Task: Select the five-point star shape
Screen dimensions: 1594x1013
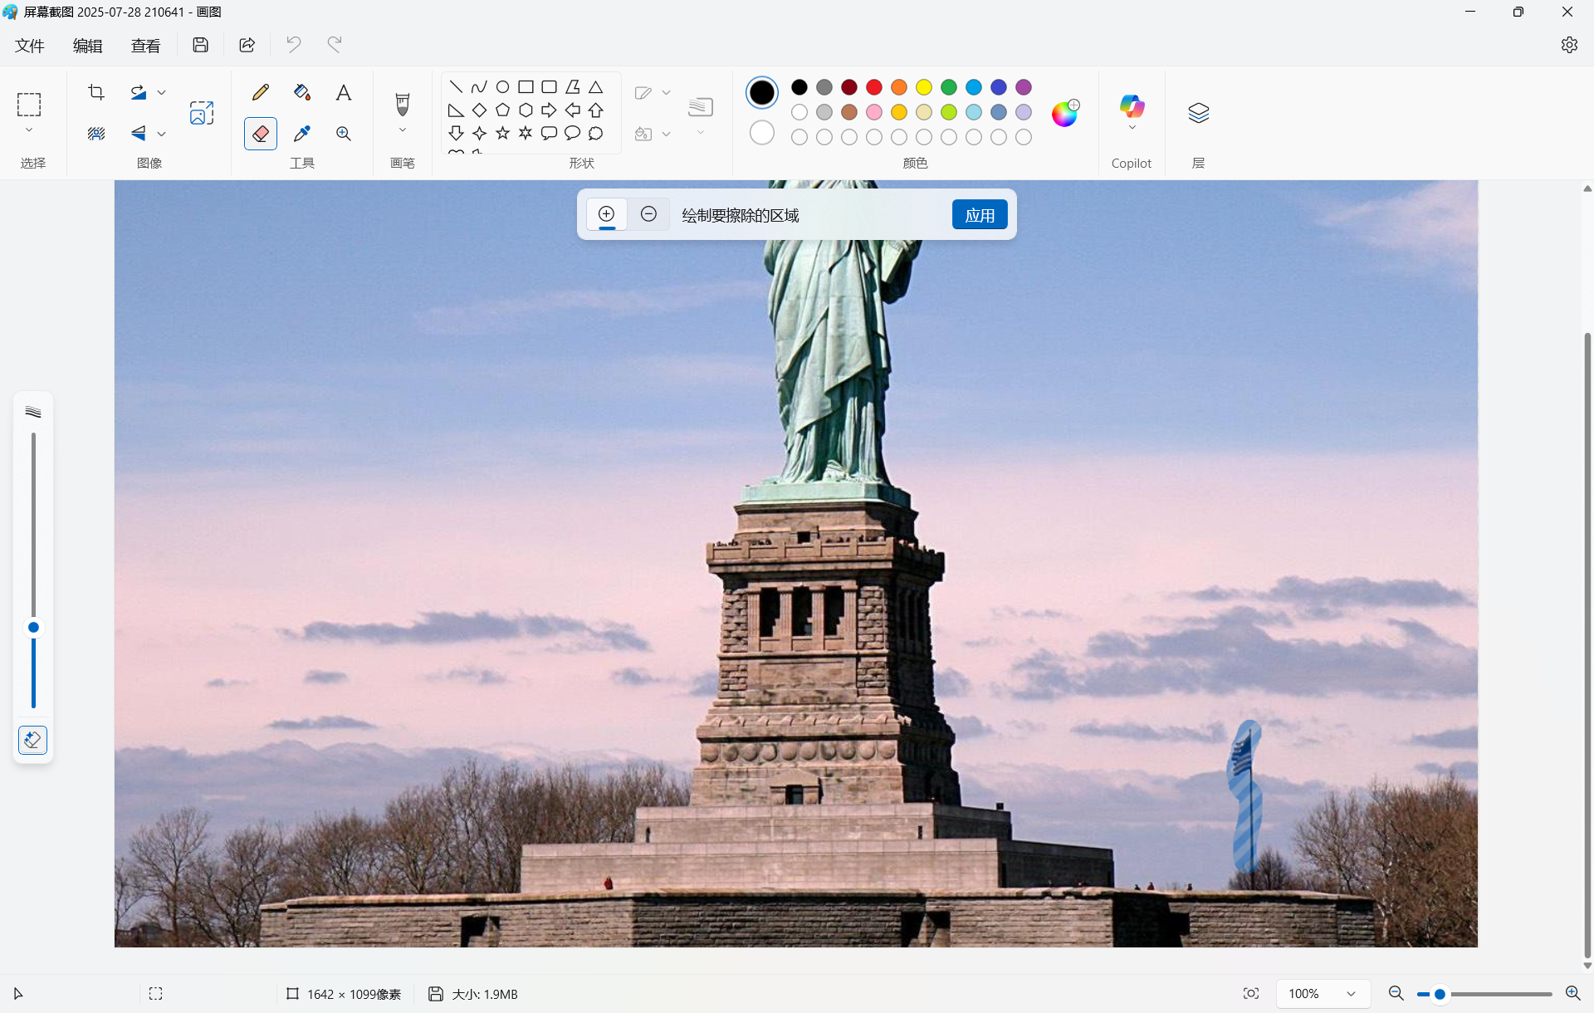Action: (502, 133)
